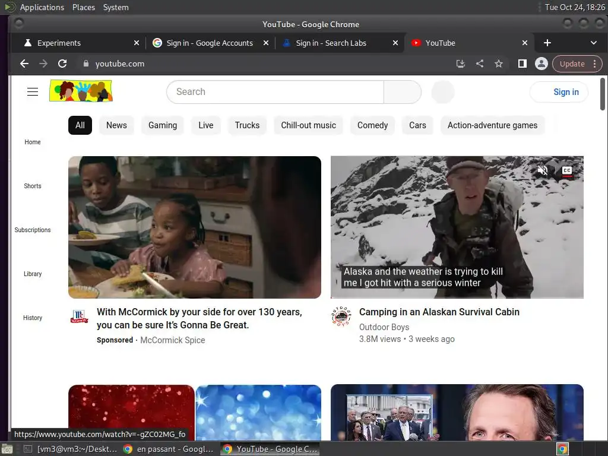Open the McCormick ad video thumbnail
608x456 pixels.
tap(195, 227)
